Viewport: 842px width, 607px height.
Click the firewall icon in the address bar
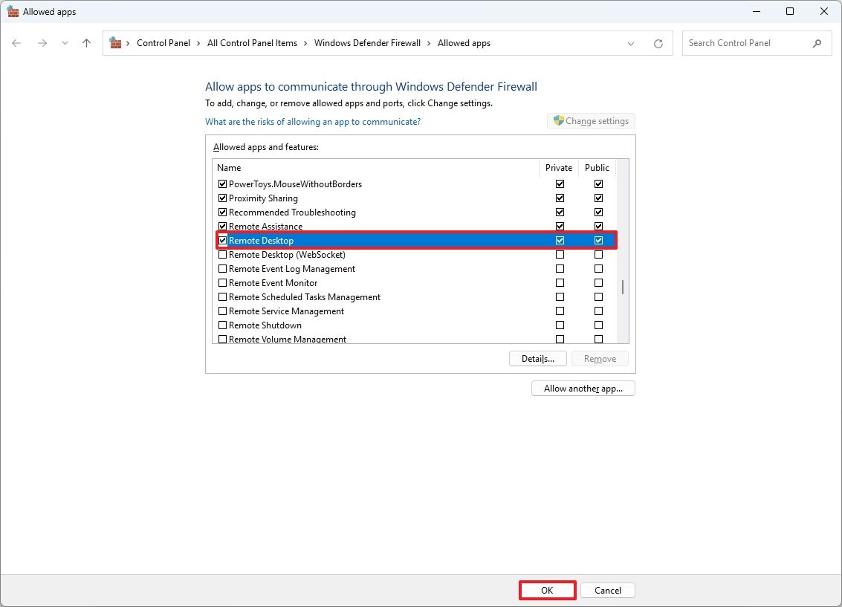[114, 43]
